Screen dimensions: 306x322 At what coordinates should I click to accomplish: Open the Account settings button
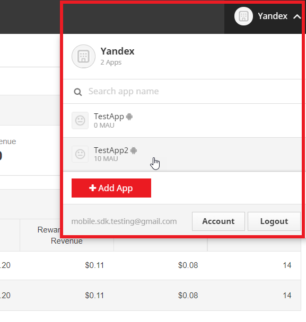pyautogui.click(x=218, y=221)
